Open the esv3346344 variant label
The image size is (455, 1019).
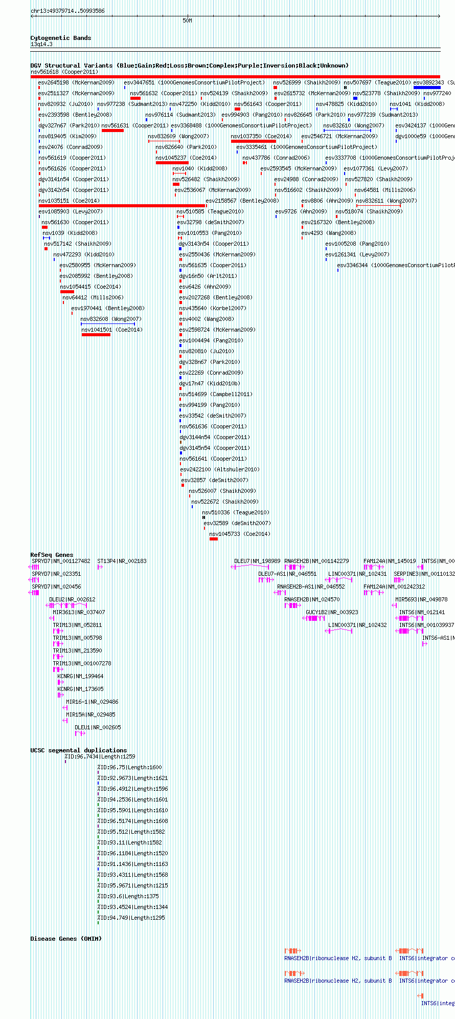point(396,266)
